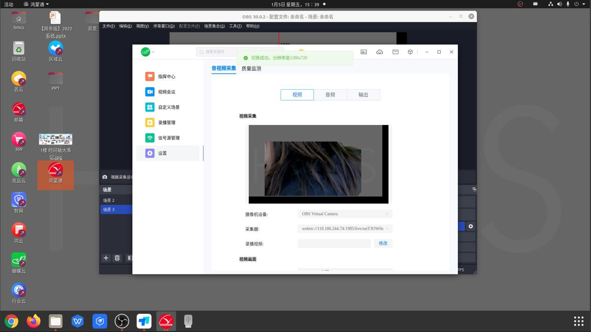This screenshot has height=332, width=591.
Task: Open 信号源管理 in the sidebar
Action: click(168, 138)
